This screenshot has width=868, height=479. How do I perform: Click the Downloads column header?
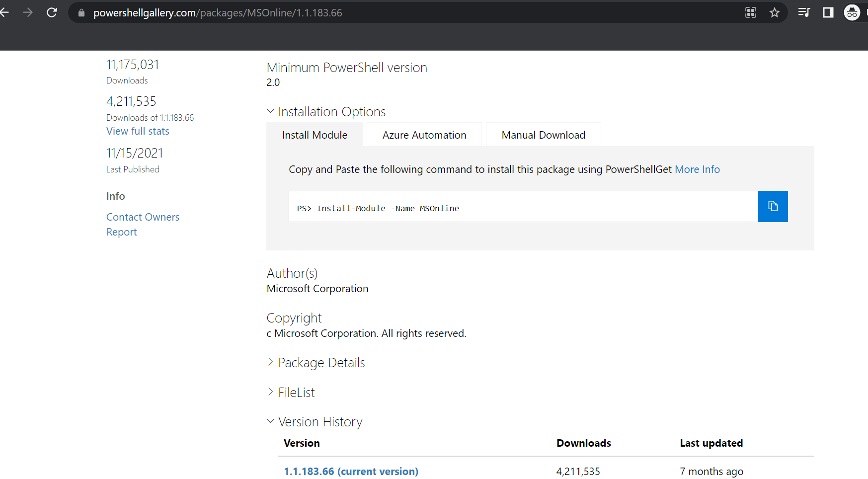click(x=584, y=443)
